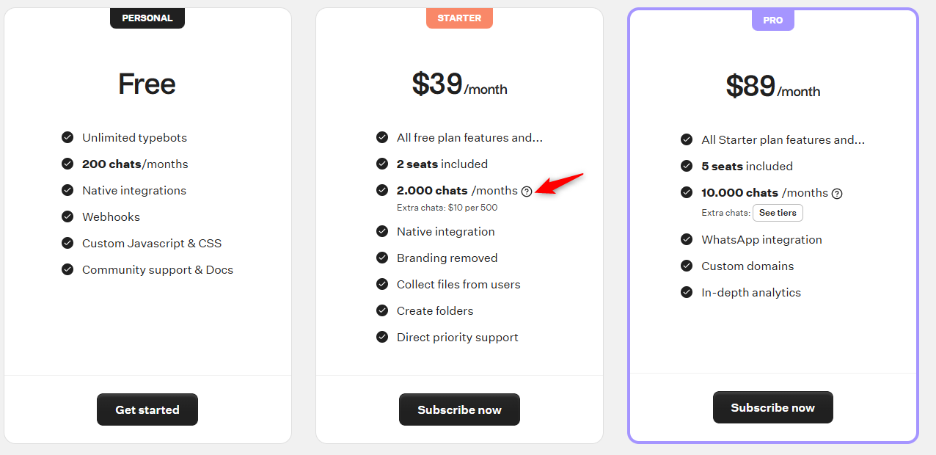The width and height of the screenshot is (936, 455).
Task: Click the $39 /month price heading
Action: pyautogui.click(x=459, y=85)
